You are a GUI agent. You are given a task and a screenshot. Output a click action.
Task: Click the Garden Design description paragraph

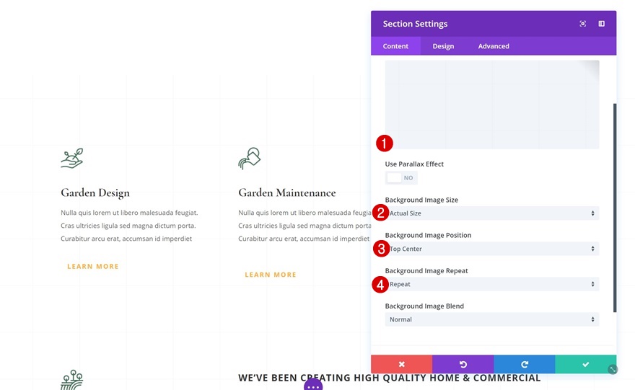point(130,226)
